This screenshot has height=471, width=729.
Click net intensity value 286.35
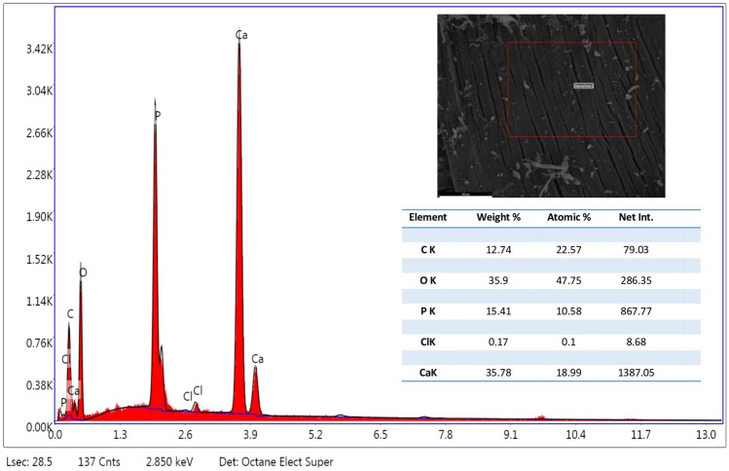636,280
